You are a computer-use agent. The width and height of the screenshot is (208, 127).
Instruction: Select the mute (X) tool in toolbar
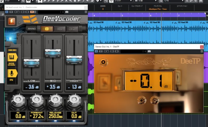point(66,1)
